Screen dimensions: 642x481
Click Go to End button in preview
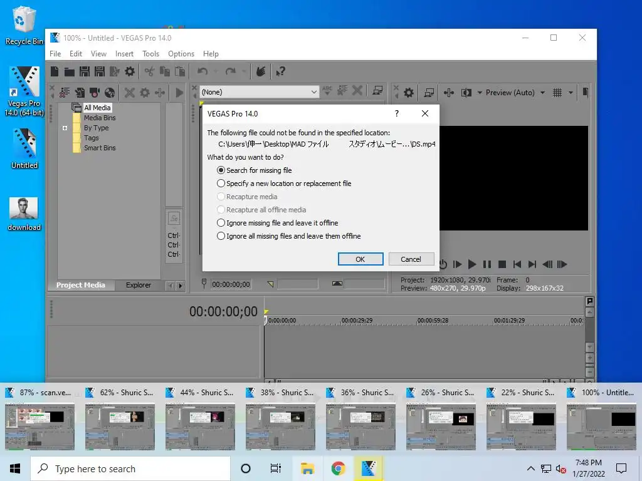pos(532,264)
